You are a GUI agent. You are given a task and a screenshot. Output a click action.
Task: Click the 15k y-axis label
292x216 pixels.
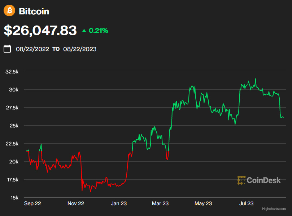[14, 198]
